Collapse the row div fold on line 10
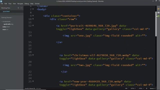 33,19
